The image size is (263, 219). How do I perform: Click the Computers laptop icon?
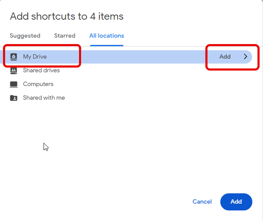pos(14,84)
